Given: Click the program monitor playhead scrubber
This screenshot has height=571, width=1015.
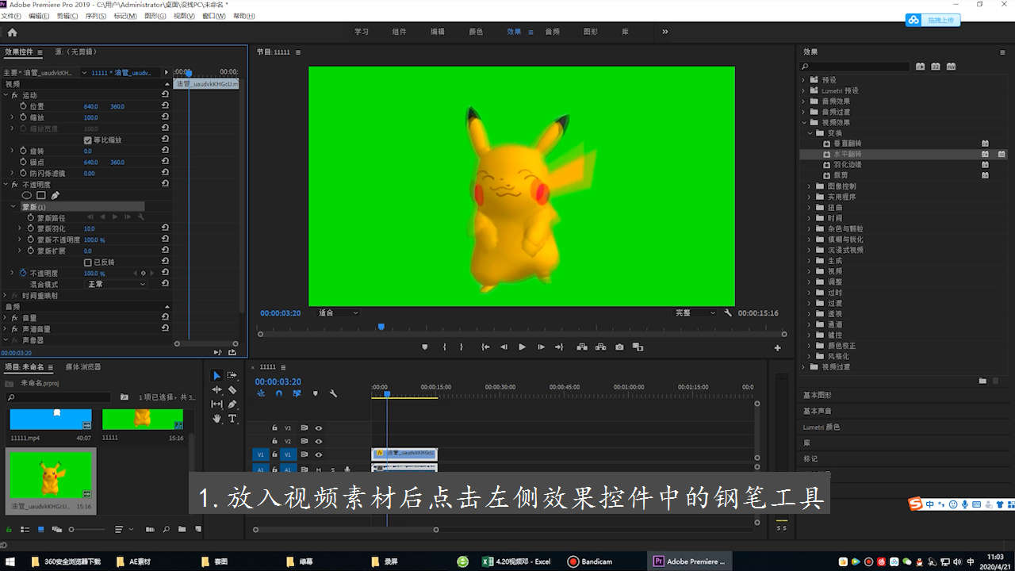Looking at the screenshot, I should pyautogui.click(x=381, y=327).
